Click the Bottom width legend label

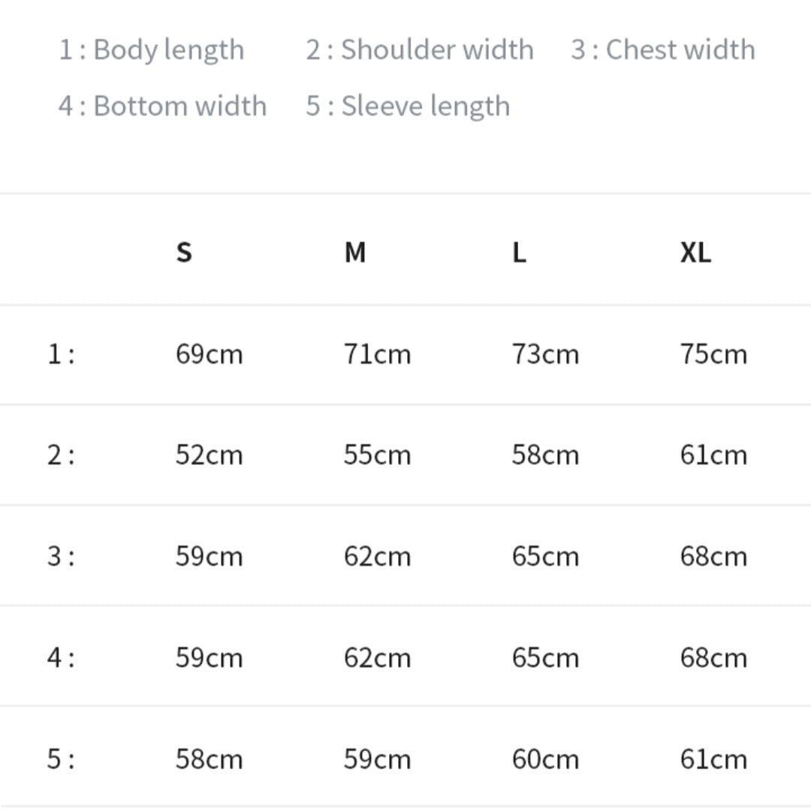pyautogui.click(x=163, y=106)
